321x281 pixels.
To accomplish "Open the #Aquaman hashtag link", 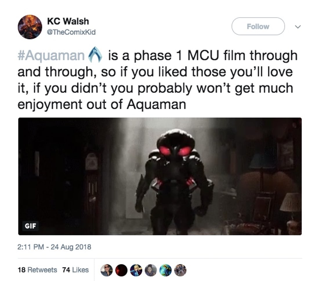I will tap(51, 56).
